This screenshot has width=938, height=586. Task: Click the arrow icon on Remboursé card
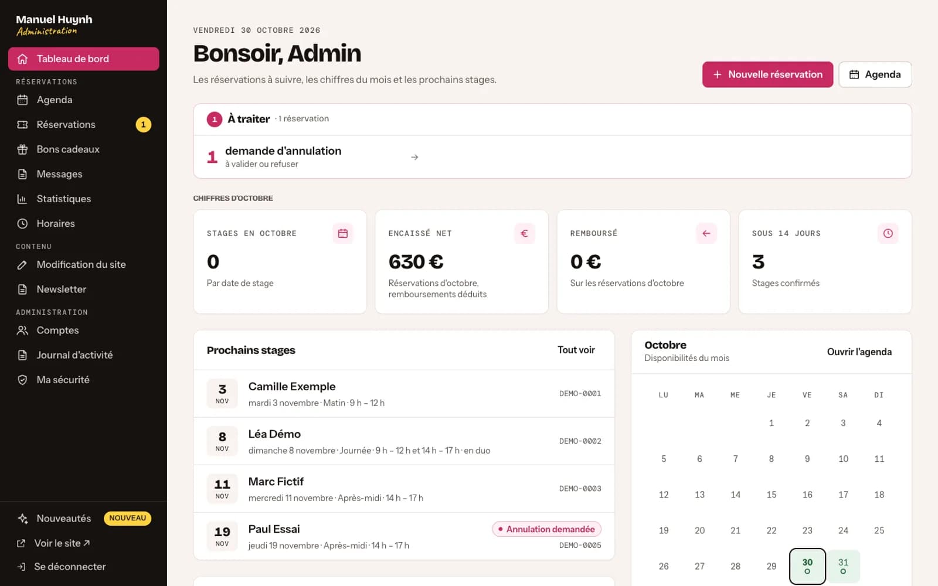(x=706, y=233)
